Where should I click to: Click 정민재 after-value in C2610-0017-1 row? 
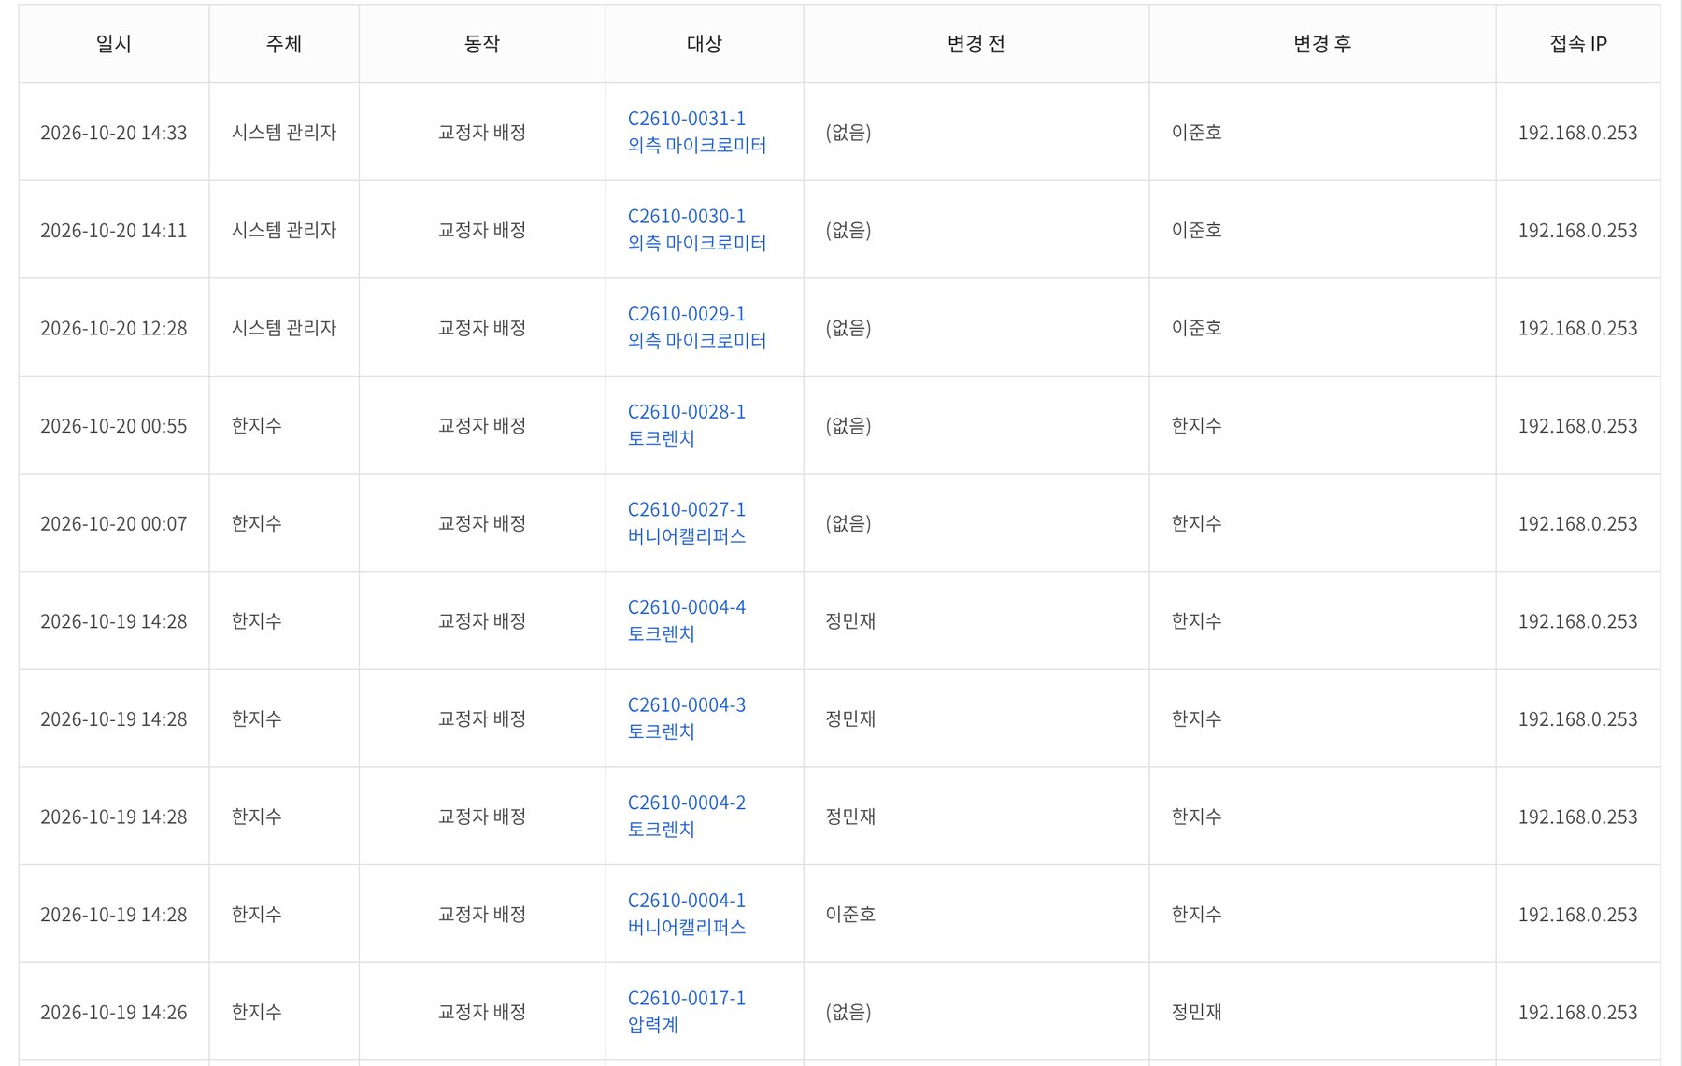tap(1197, 1012)
